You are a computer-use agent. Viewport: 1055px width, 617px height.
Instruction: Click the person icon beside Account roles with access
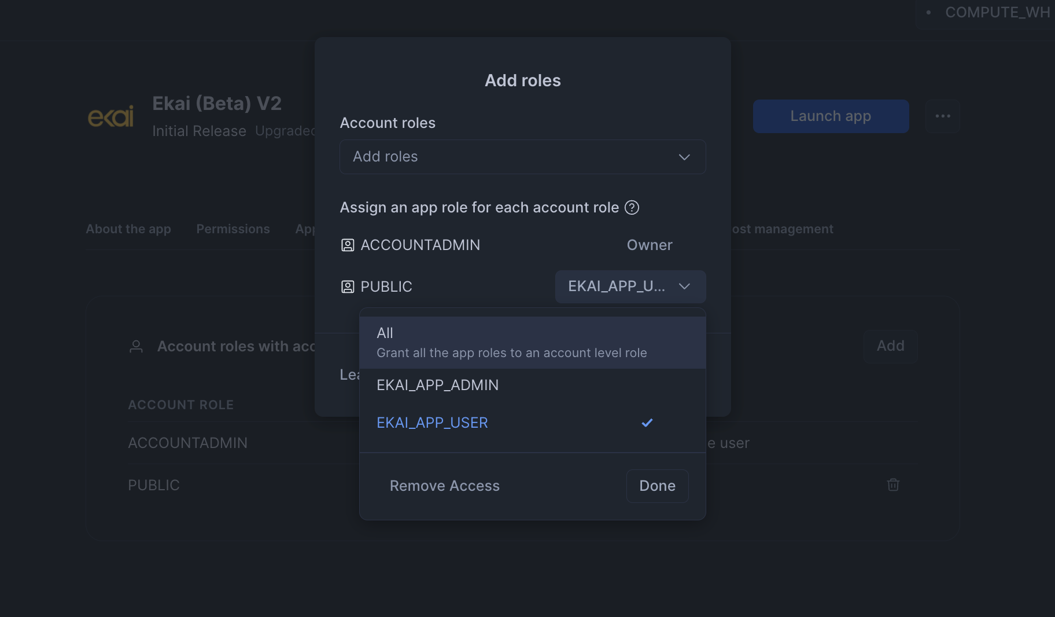click(x=136, y=347)
